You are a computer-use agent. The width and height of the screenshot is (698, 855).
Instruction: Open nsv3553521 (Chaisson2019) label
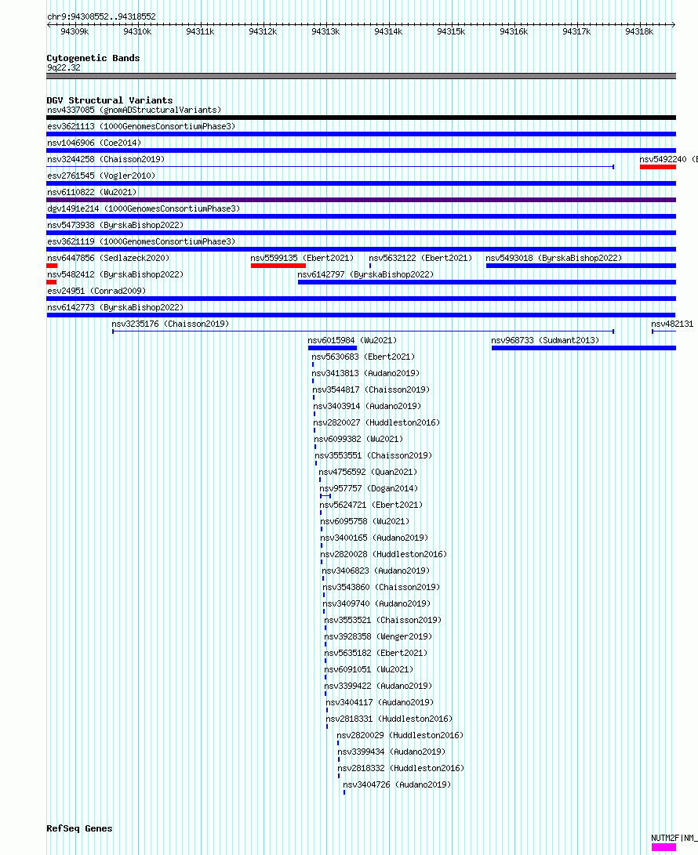[383, 620]
